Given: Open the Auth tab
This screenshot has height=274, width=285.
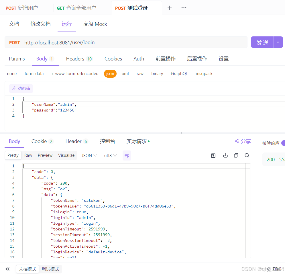Looking at the screenshot, I should (139, 59).
